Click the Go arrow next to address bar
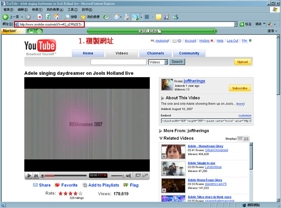This screenshot has width=281, height=208. pos(242,24)
